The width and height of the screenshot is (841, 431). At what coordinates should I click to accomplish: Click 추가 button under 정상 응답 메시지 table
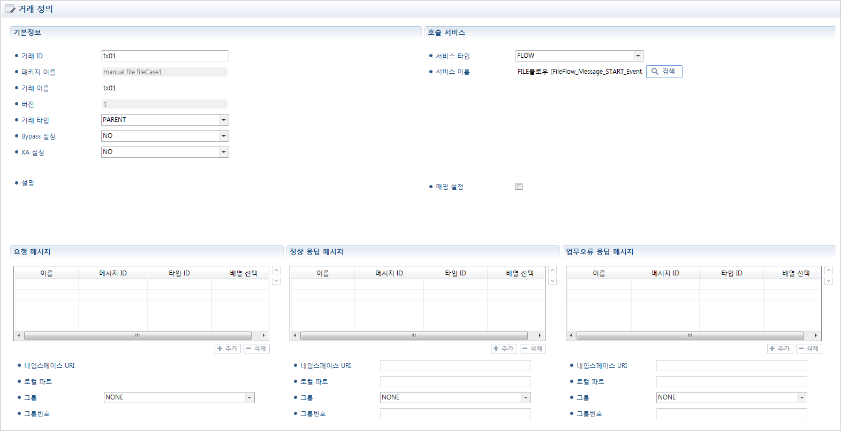(x=503, y=349)
